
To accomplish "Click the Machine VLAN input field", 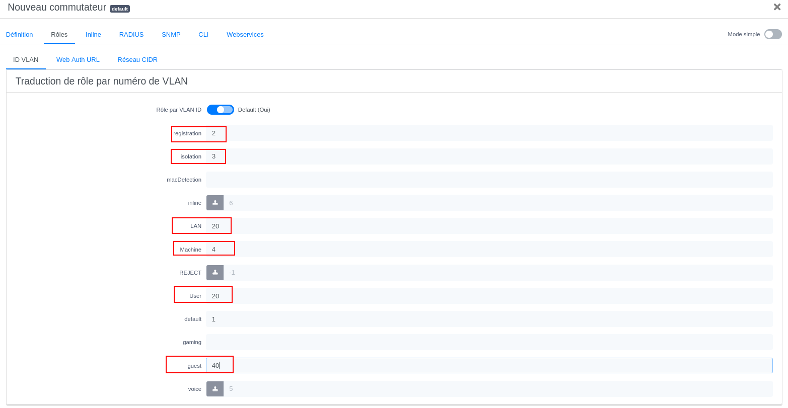I will (489, 249).
